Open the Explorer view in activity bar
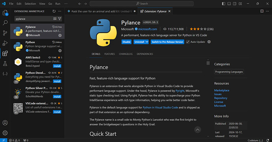 (5, 13)
